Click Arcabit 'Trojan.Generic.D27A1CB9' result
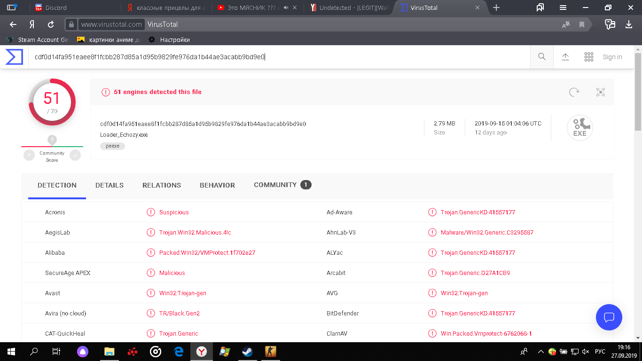 [x=475, y=273]
